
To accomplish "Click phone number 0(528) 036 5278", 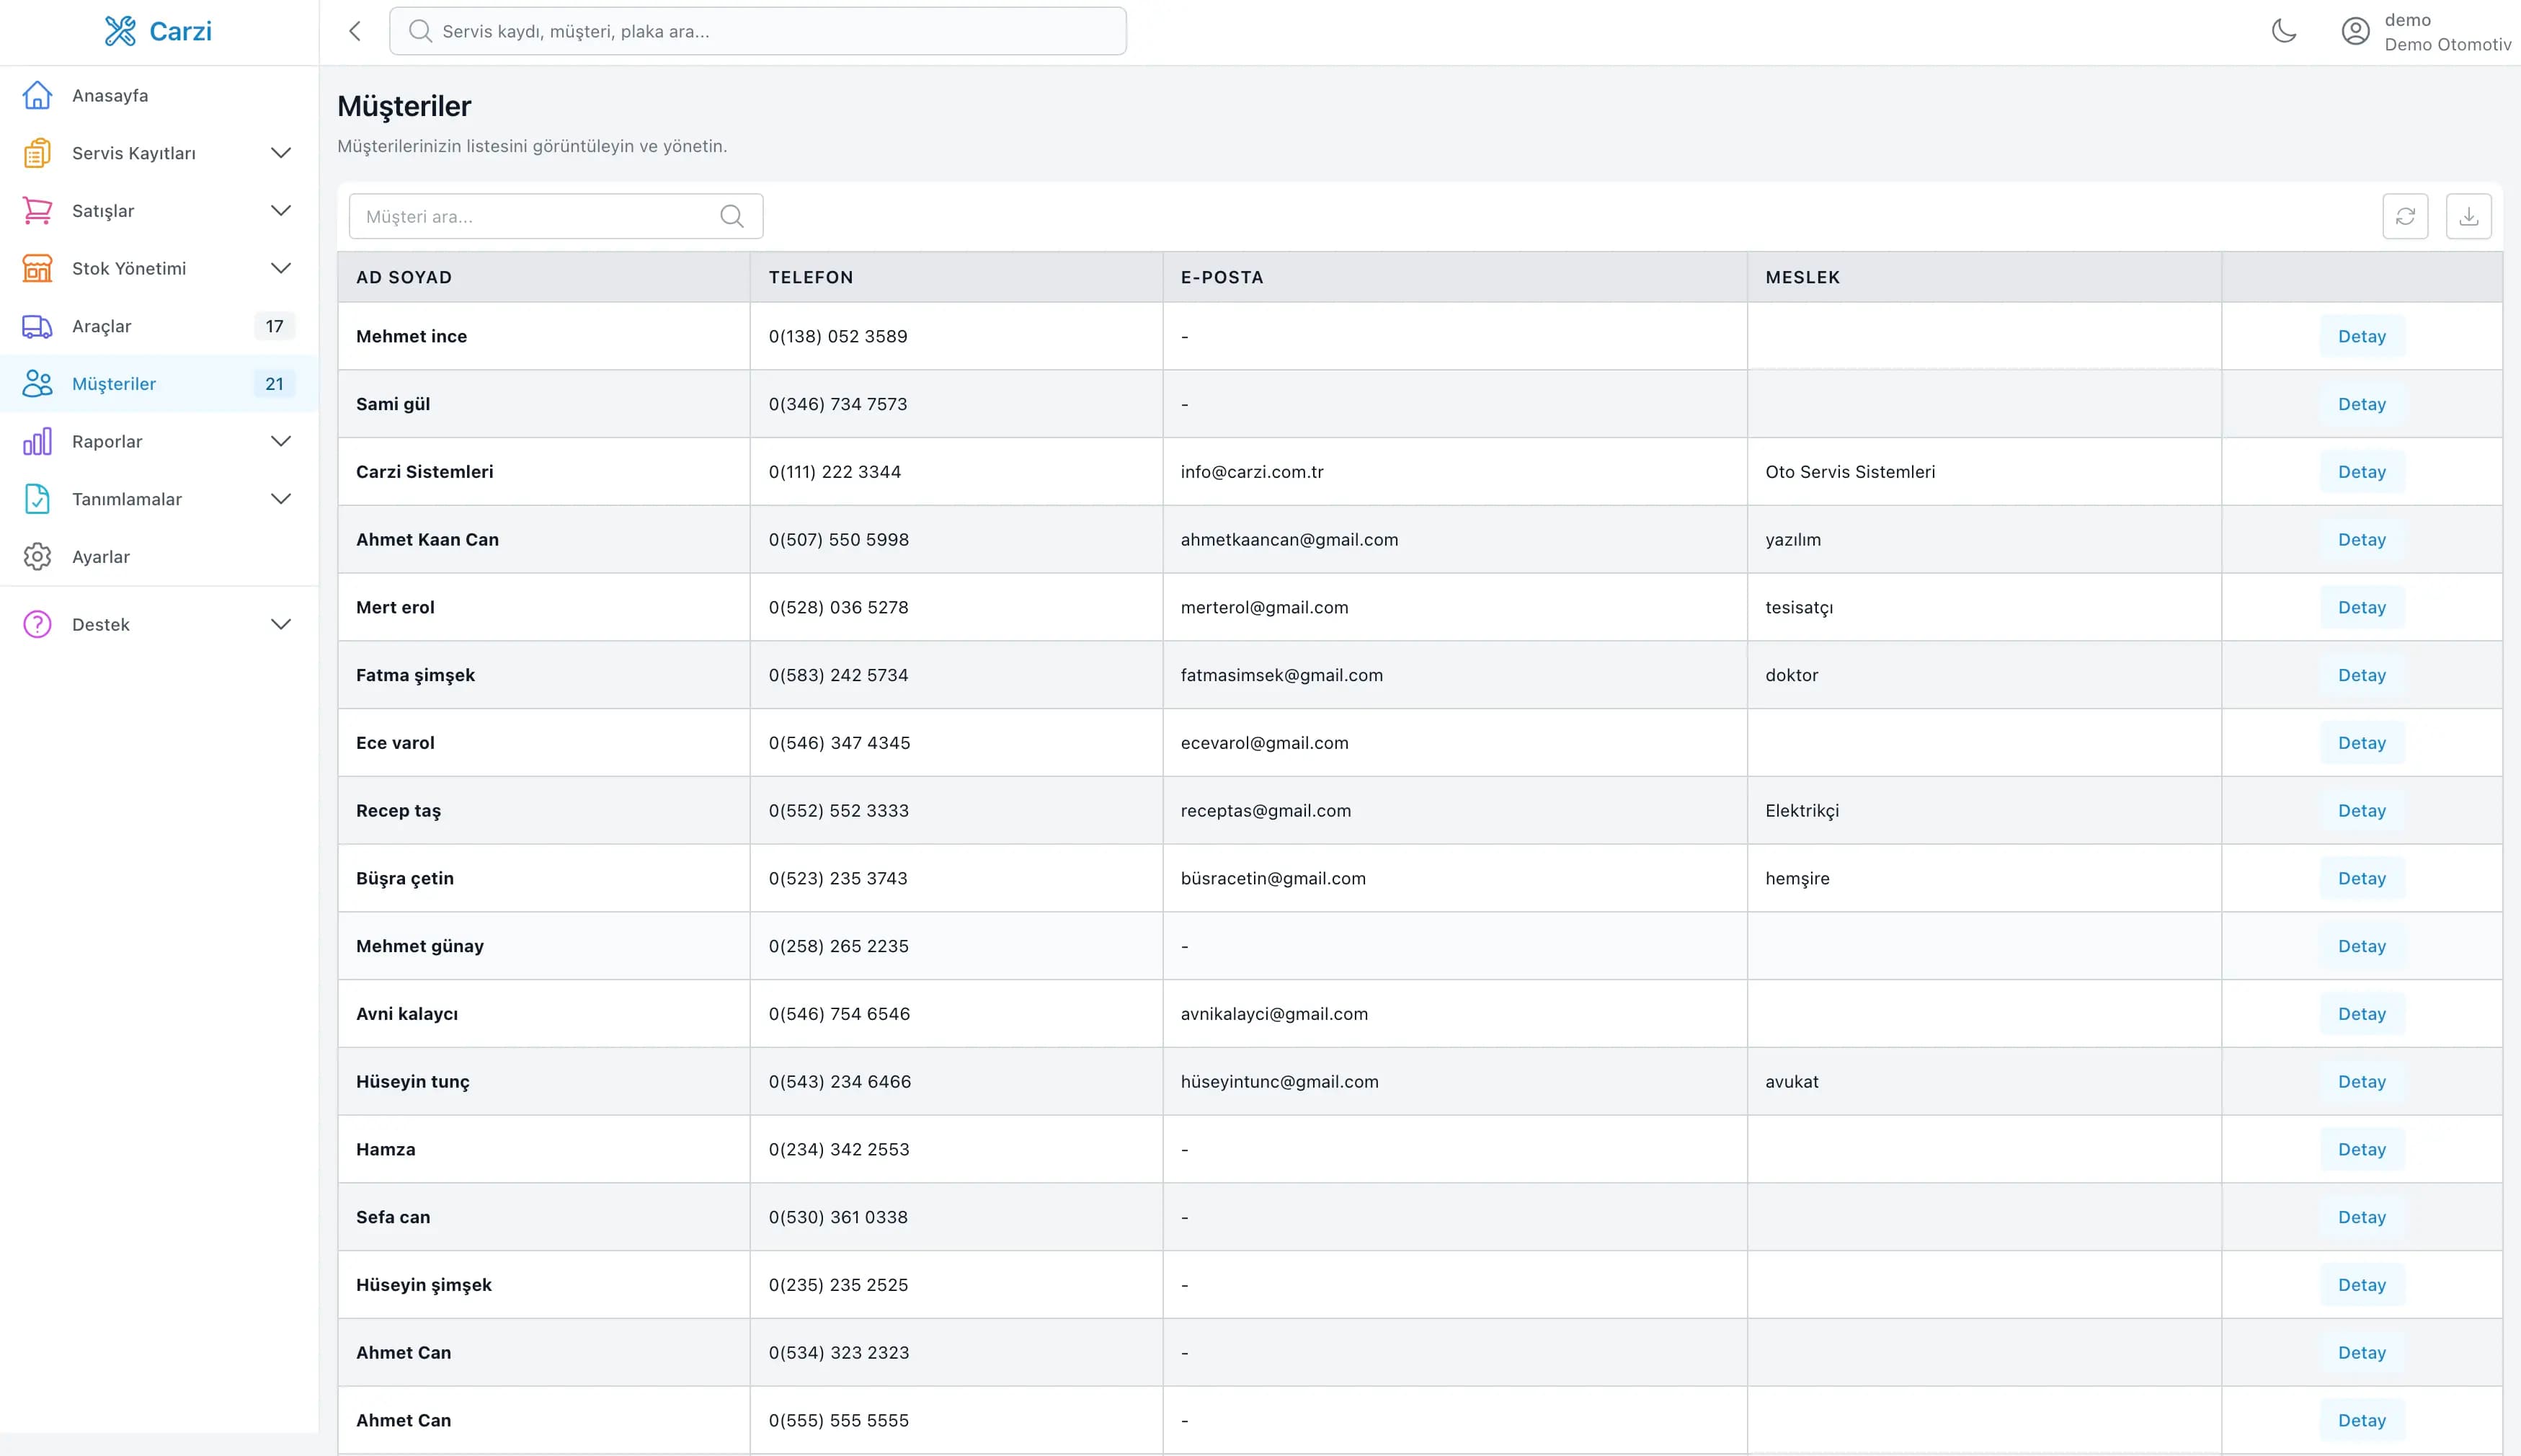I will click(839, 607).
